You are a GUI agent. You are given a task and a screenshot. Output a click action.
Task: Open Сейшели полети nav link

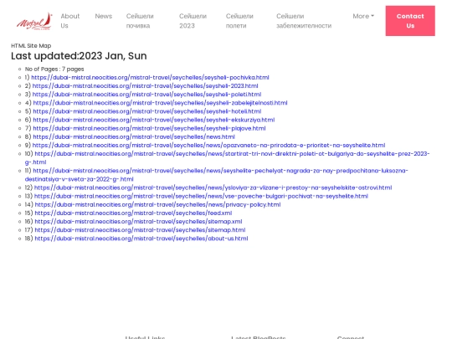click(239, 21)
